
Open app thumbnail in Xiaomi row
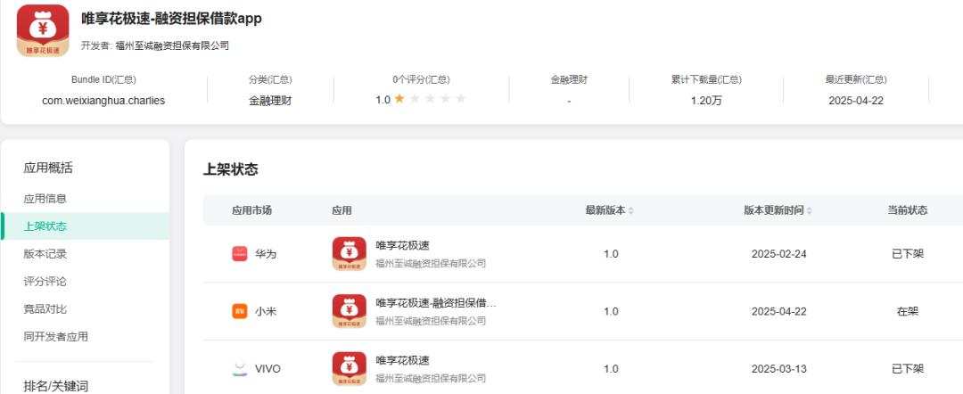click(349, 311)
